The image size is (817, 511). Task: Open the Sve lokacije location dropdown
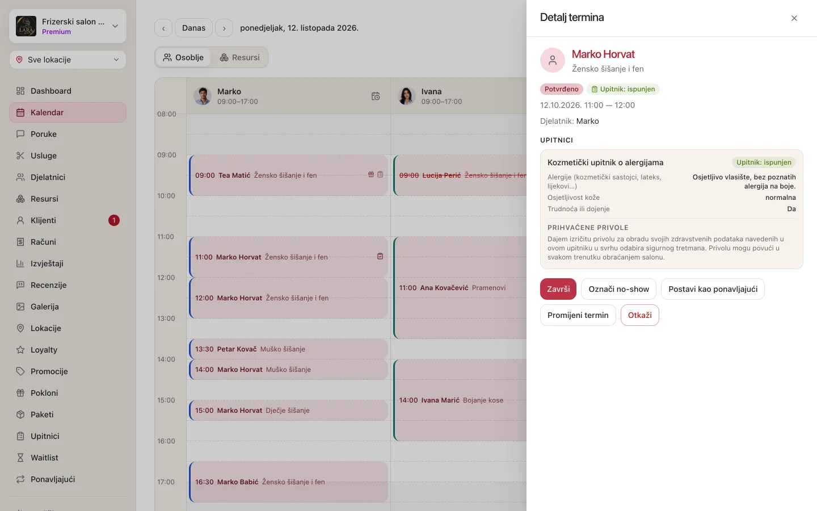click(x=68, y=60)
